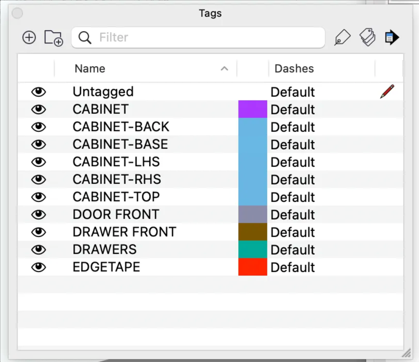Click in the Filter search field
419x362 pixels.
click(206, 38)
